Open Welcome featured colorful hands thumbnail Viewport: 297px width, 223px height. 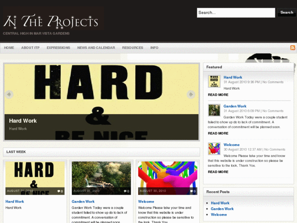[x=214, y=149]
